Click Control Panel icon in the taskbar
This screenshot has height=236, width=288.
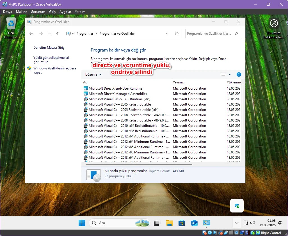(x=207, y=223)
